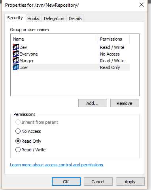The image size is (151, 190).
Task: Click the Cancel button
Action: click(x=98, y=182)
